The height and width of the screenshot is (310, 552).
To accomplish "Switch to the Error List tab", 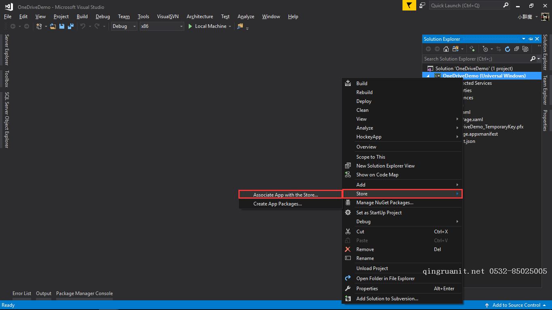I will (x=22, y=293).
